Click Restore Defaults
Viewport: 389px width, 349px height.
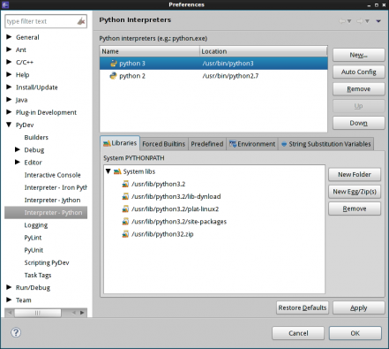point(303,307)
